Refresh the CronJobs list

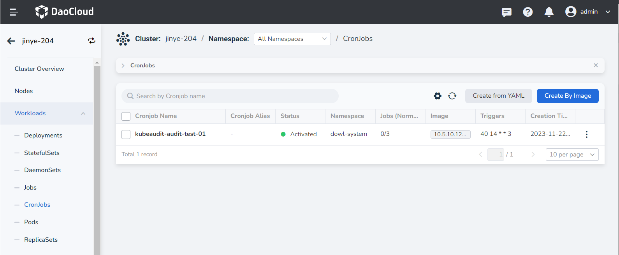[452, 96]
